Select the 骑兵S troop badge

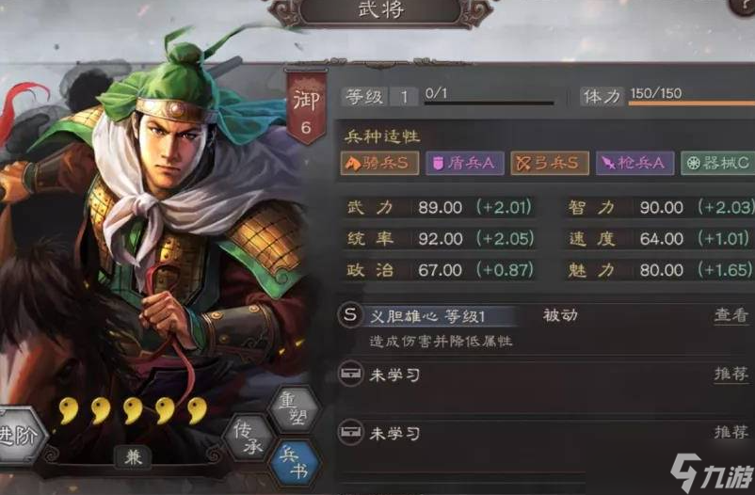coord(379,163)
